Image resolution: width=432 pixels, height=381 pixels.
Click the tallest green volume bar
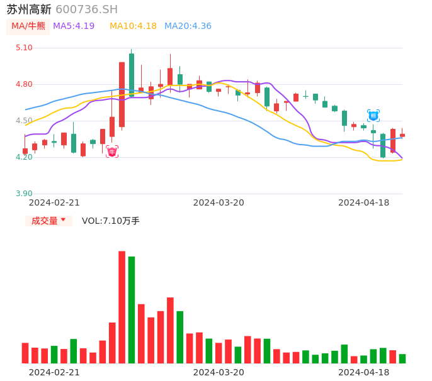[132, 309]
